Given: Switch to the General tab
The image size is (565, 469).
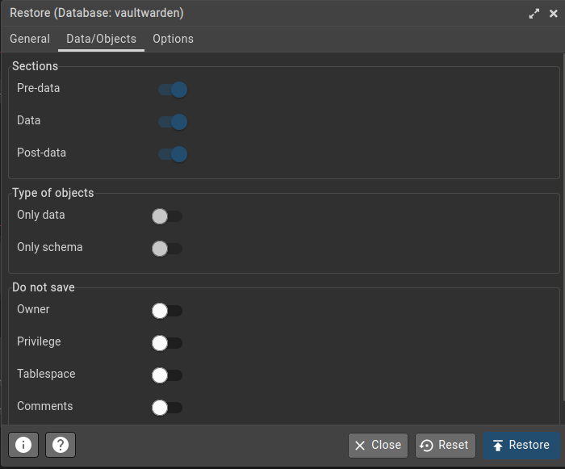Looking at the screenshot, I should [30, 39].
